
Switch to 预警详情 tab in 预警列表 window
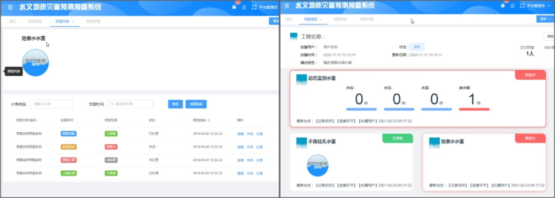point(93,22)
